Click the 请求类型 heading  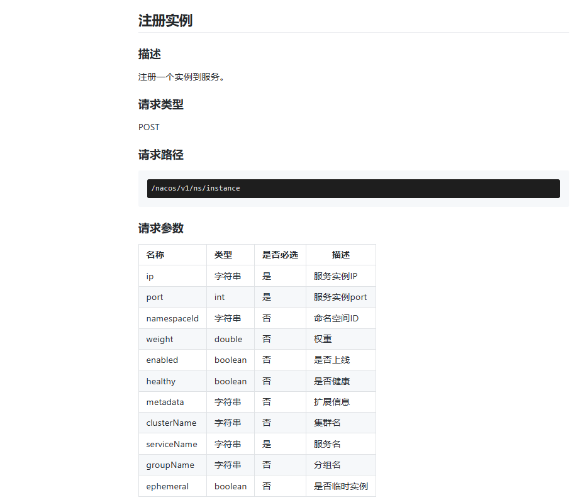161,104
